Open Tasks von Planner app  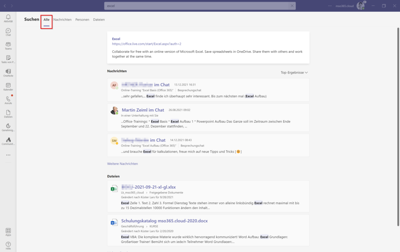point(8,59)
